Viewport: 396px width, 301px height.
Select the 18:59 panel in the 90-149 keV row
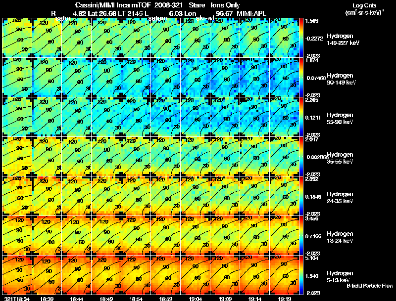(x=166, y=78)
